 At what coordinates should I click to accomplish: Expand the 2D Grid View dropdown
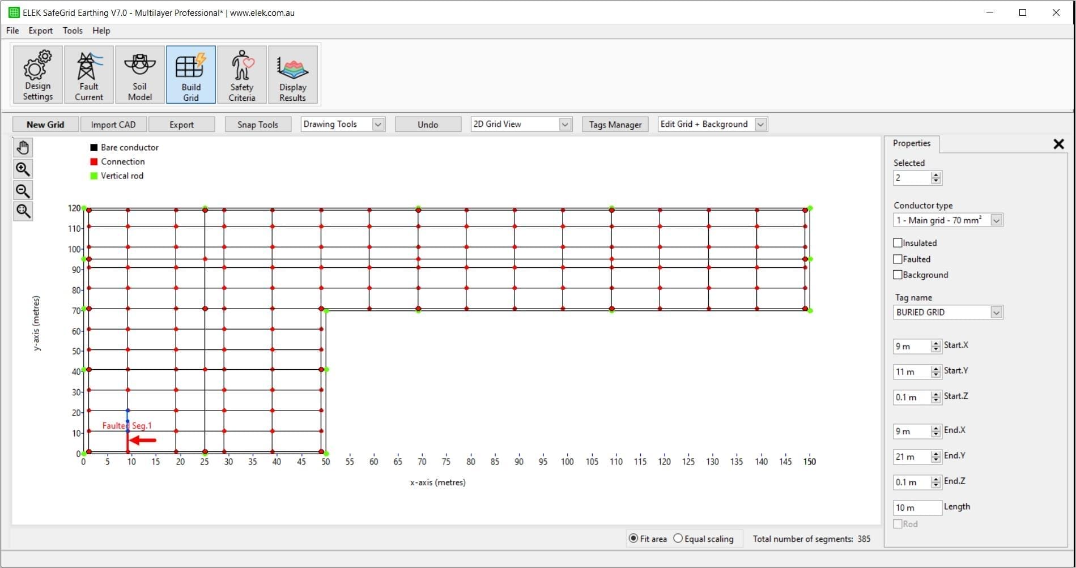(564, 123)
